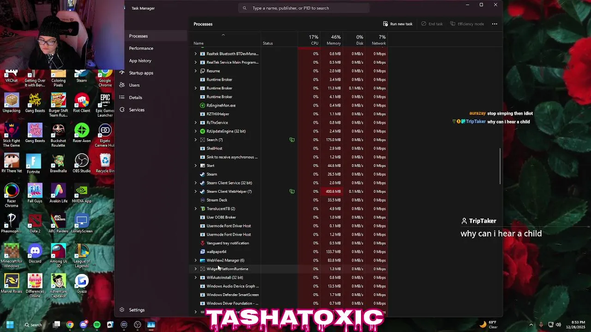
Task: Open the Fortnite desktop icon
Action: 33,163
